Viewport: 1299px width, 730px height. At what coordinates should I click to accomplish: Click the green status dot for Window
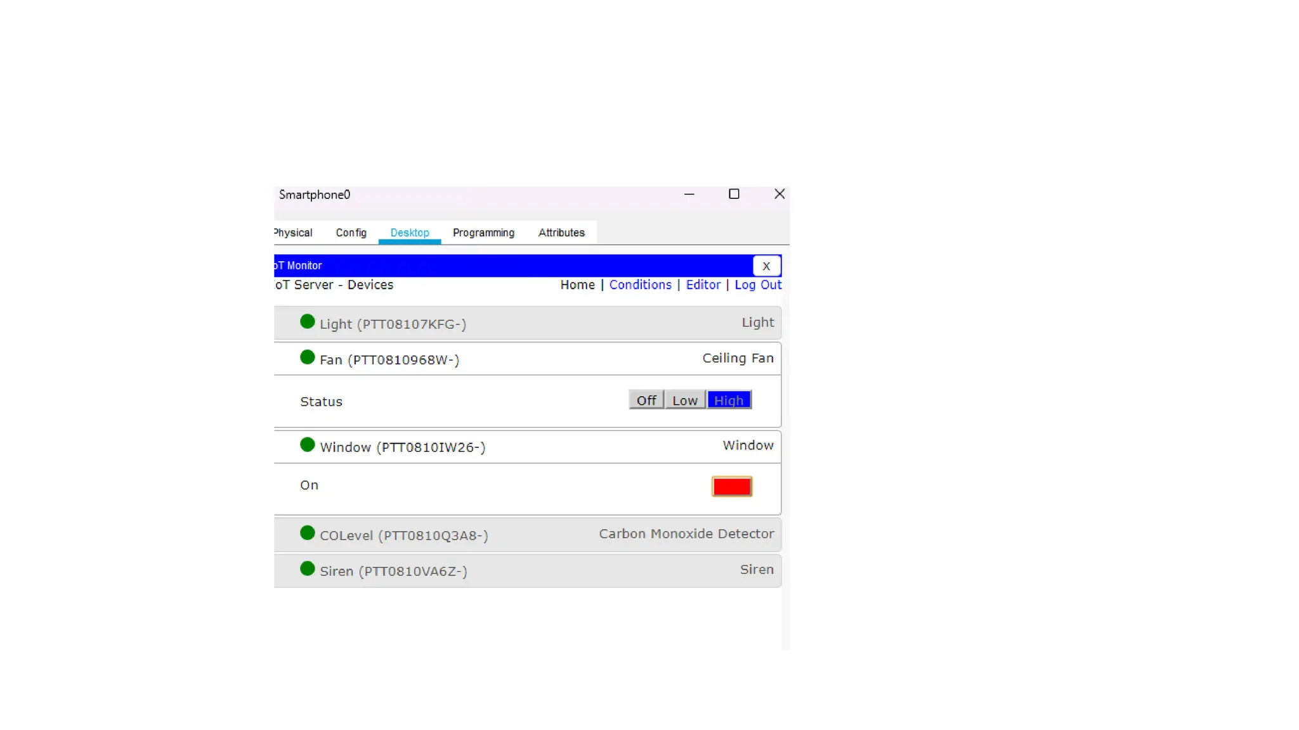[307, 445]
